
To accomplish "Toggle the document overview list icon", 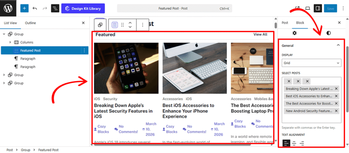I will [x=55, y=8].
